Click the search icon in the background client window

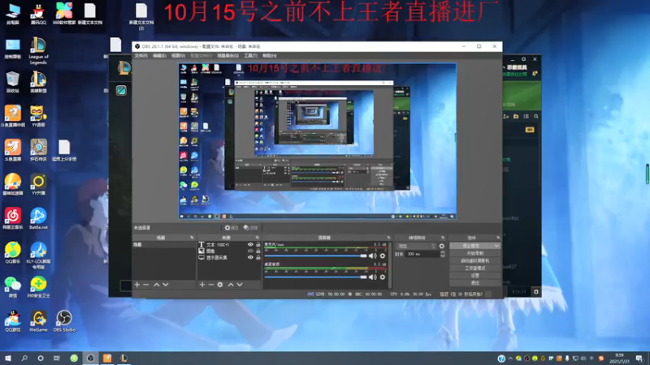[536, 117]
